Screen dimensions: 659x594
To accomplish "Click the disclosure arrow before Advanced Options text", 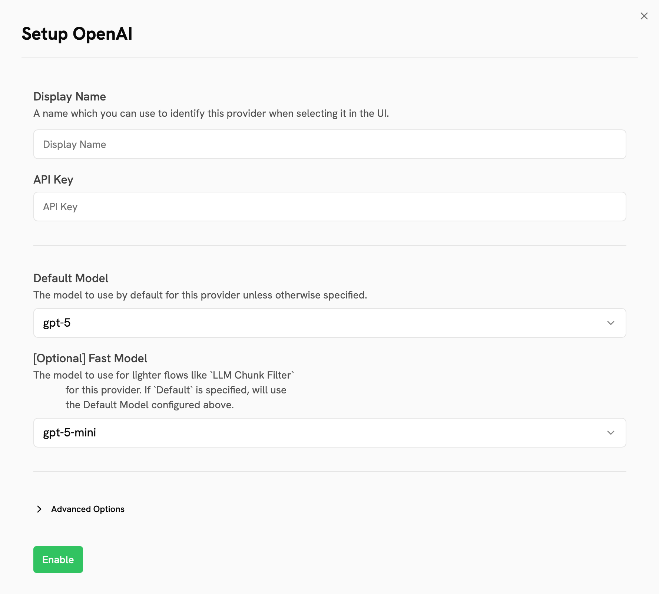I will [39, 509].
